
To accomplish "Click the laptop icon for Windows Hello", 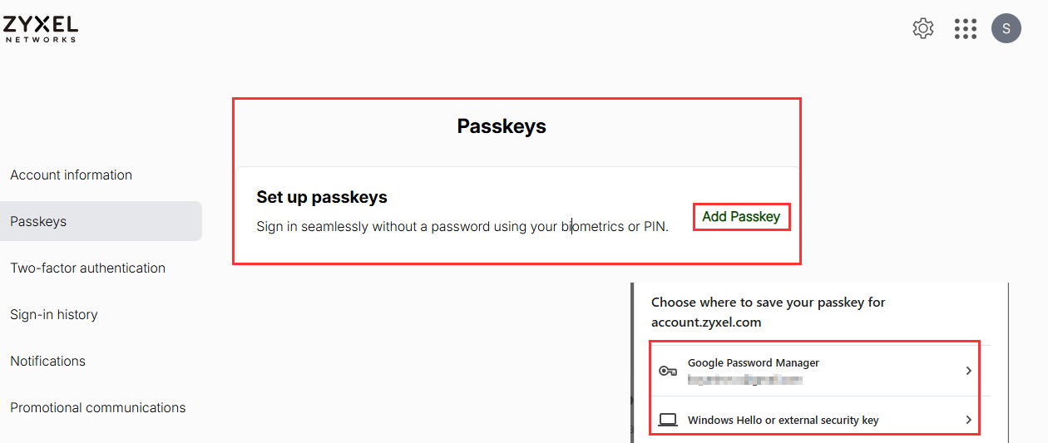I will tap(667, 420).
